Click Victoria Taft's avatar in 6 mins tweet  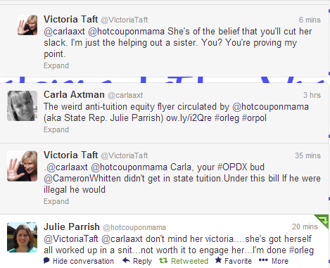tap(27, 25)
